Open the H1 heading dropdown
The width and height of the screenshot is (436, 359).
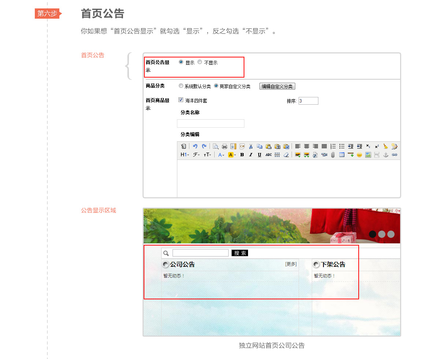(x=185, y=155)
